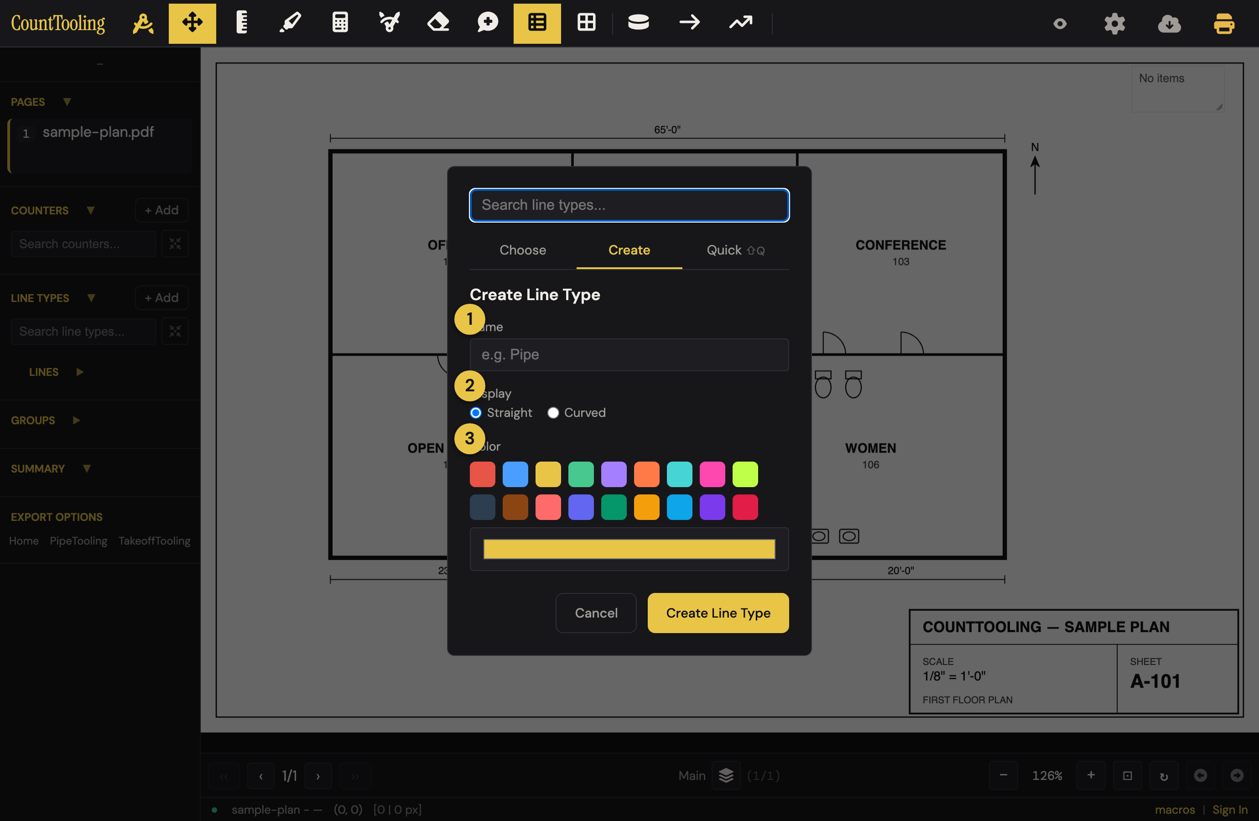1259x821 pixels.
Task: Select Straight display radio
Action: [x=476, y=413]
